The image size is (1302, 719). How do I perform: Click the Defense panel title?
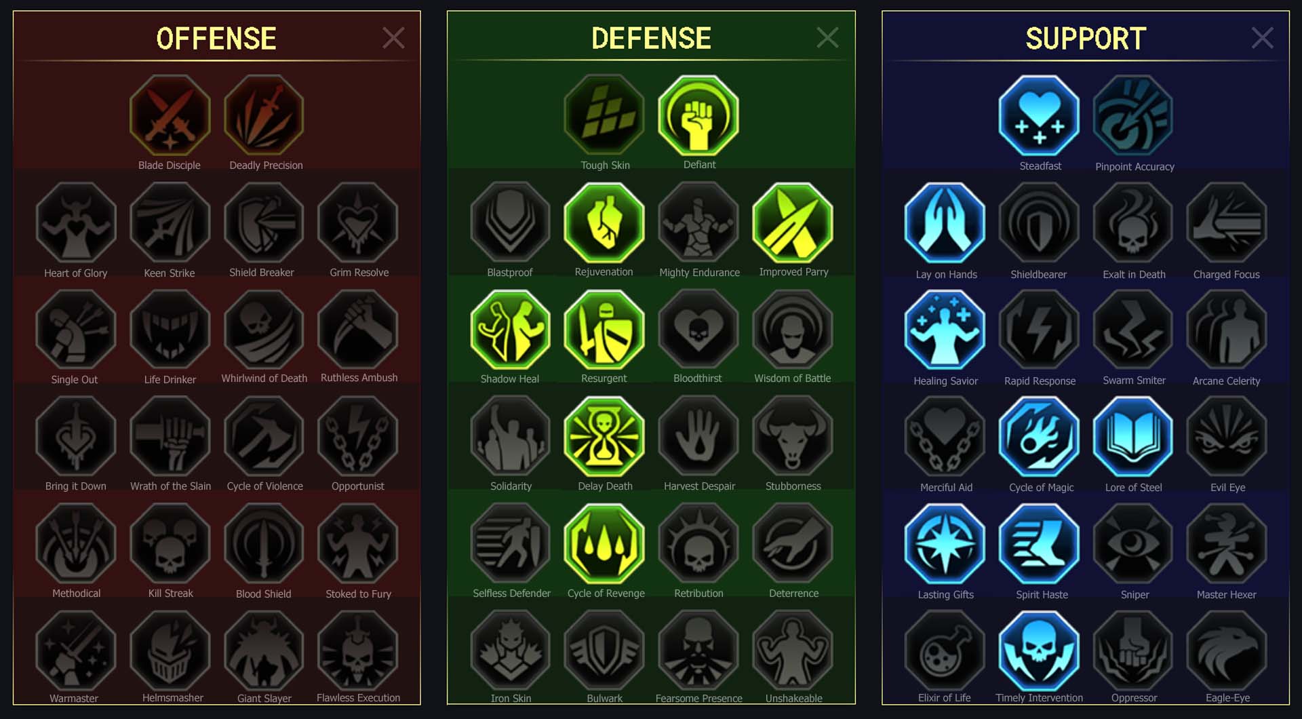tap(651, 38)
